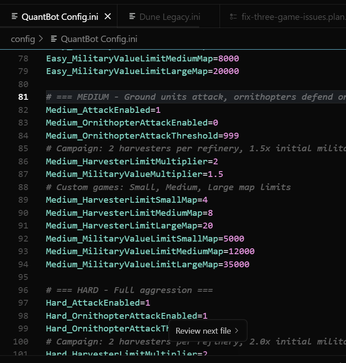The width and height of the screenshot is (346, 363).
Task: Close the QuantBot Config.ini tab
Action: (108, 17)
